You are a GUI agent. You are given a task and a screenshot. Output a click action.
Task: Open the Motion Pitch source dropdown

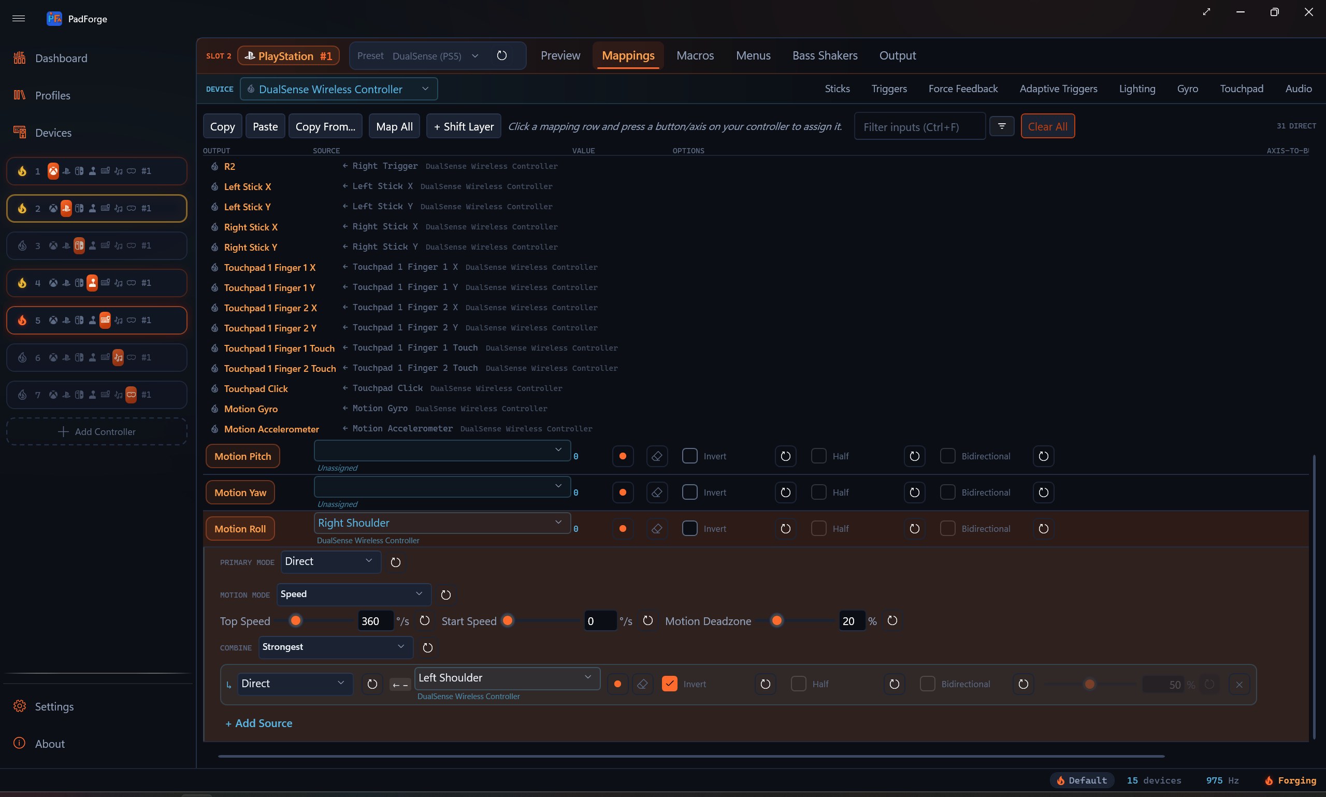(x=442, y=451)
